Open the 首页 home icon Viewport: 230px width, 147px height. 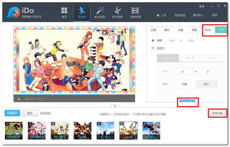64,13
